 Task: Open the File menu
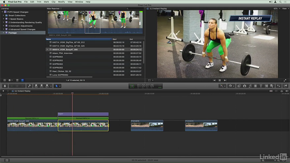[26, 2]
